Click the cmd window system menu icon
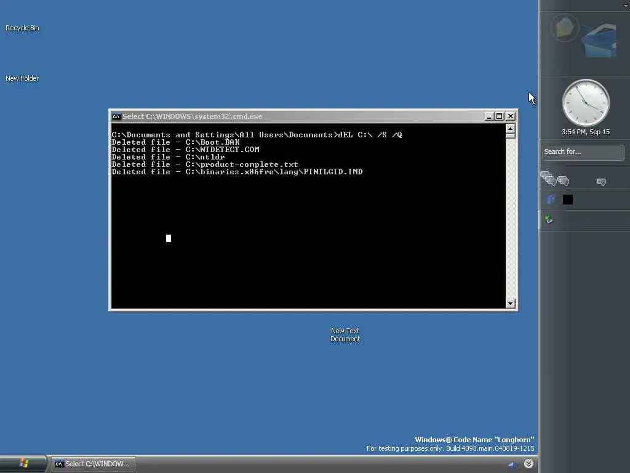The height and width of the screenshot is (473, 630). pyautogui.click(x=116, y=116)
